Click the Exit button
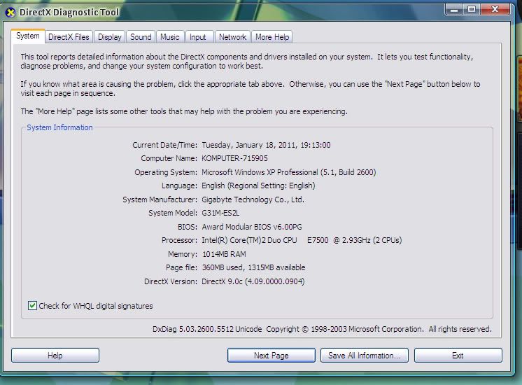 click(x=458, y=356)
